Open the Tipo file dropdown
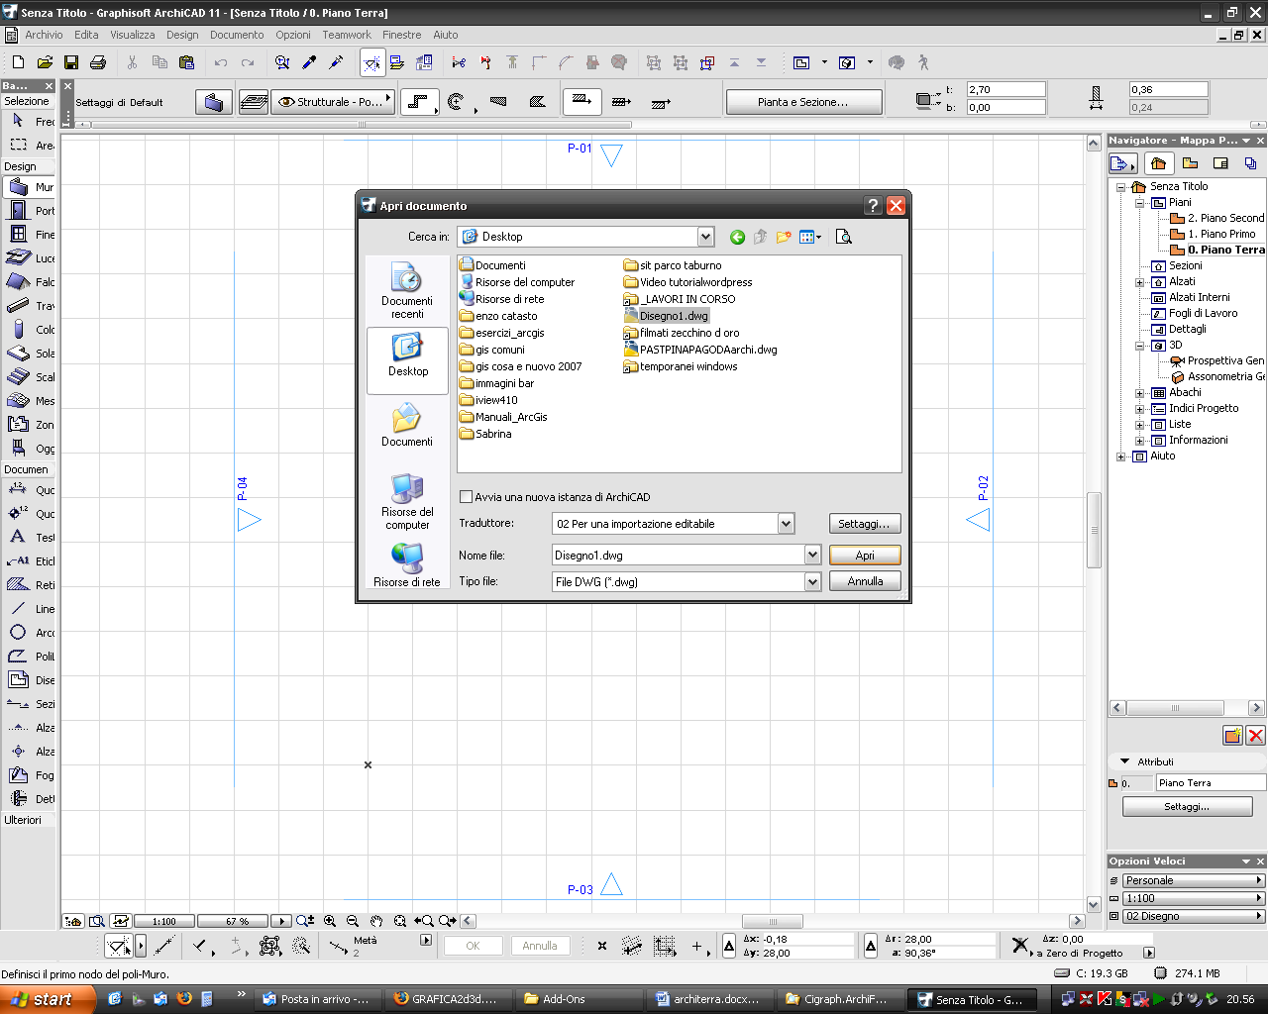 click(x=812, y=582)
